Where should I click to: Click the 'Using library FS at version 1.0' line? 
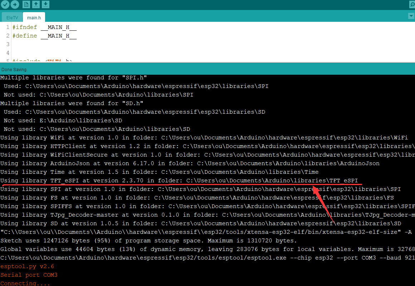pyautogui.click(x=197, y=198)
